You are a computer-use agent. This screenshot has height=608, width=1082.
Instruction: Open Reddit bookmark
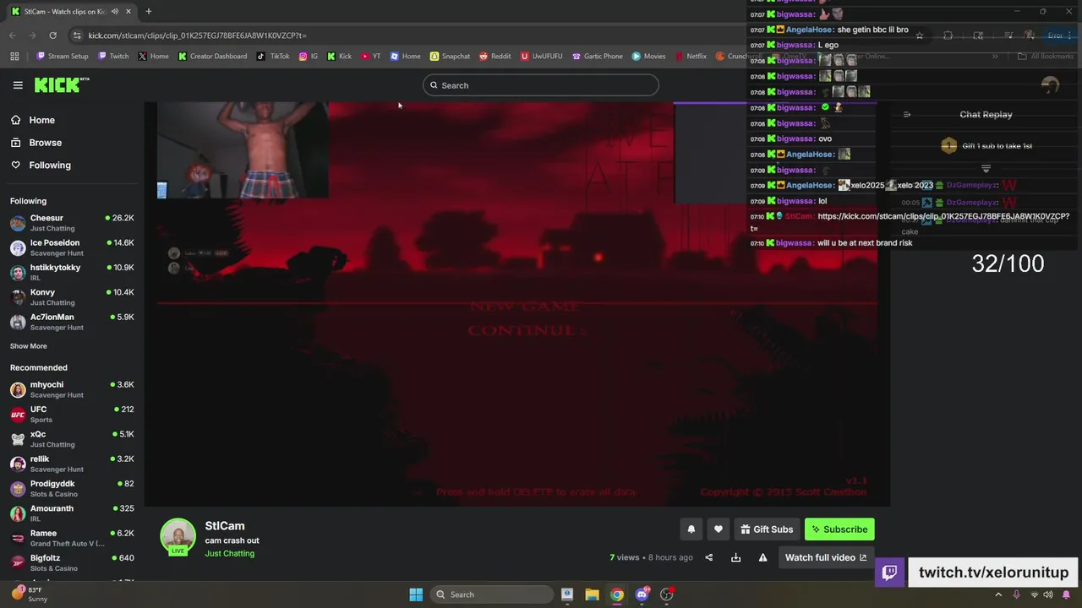(495, 57)
